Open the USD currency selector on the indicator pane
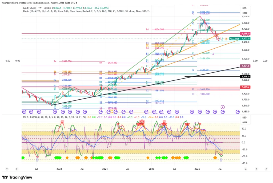The image size is (273, 183). [244, 118]
